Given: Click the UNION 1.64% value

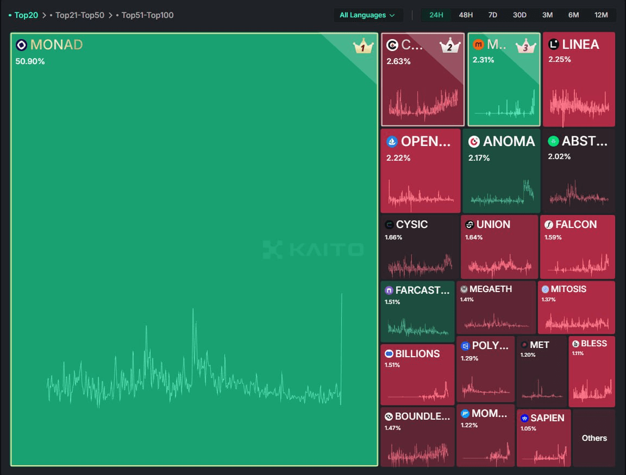Looking at the screenshot, I should click(x=473, y=237).
